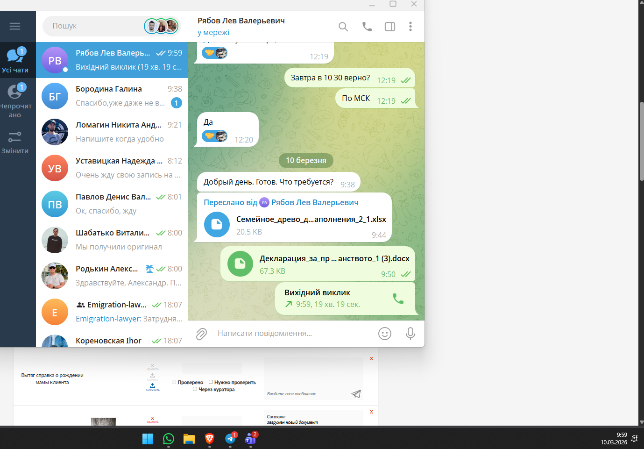The width and height of the screenshot is (644, 449).
Task: Click the reaction under the 12:19 message
Action: (x=215, y=53)
